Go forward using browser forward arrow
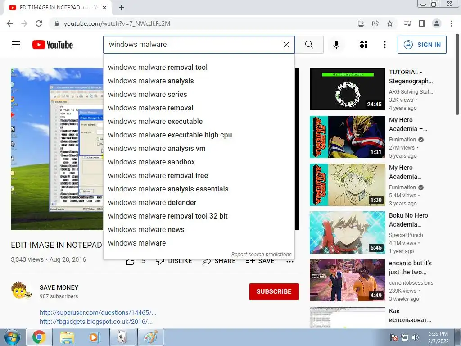Screen dimensions: 461x346 pyautogui.click(x=24, y=23)
